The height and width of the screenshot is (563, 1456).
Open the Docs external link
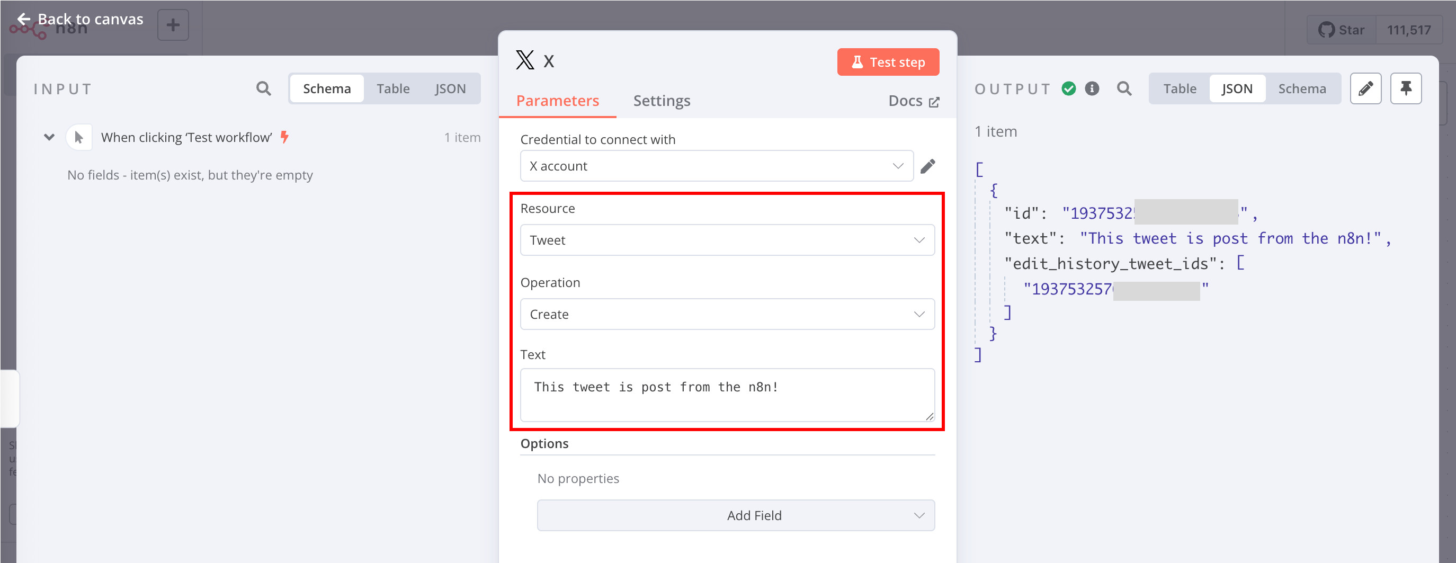point(914,101)
